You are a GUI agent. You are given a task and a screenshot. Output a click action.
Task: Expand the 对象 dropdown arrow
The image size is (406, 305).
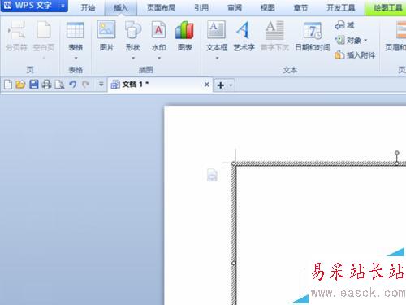365,41
